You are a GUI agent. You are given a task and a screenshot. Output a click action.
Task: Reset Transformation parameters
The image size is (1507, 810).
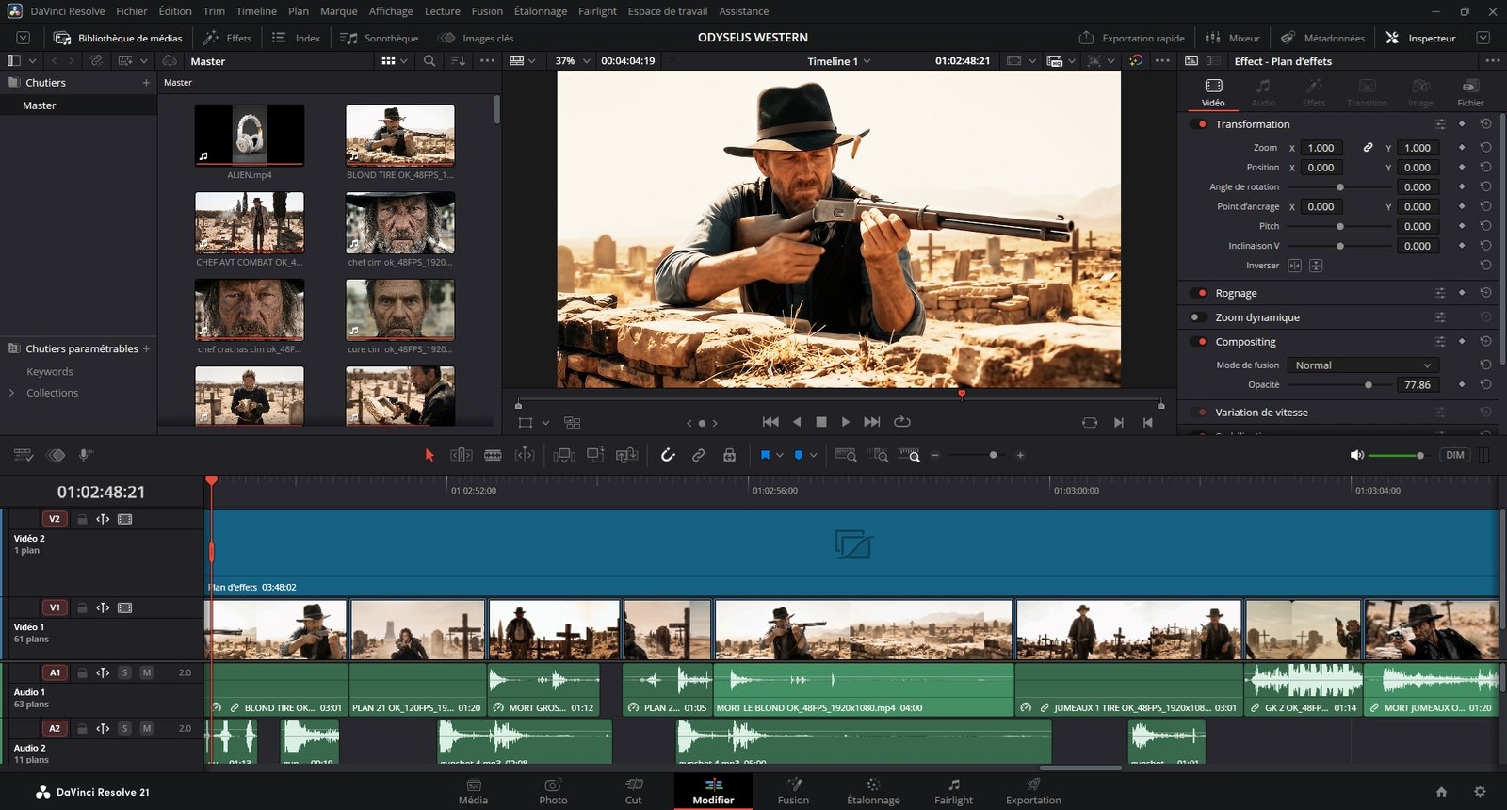[1485, 123]
